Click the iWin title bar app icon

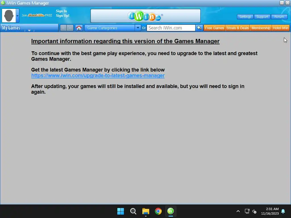click(x=3, y=3)
